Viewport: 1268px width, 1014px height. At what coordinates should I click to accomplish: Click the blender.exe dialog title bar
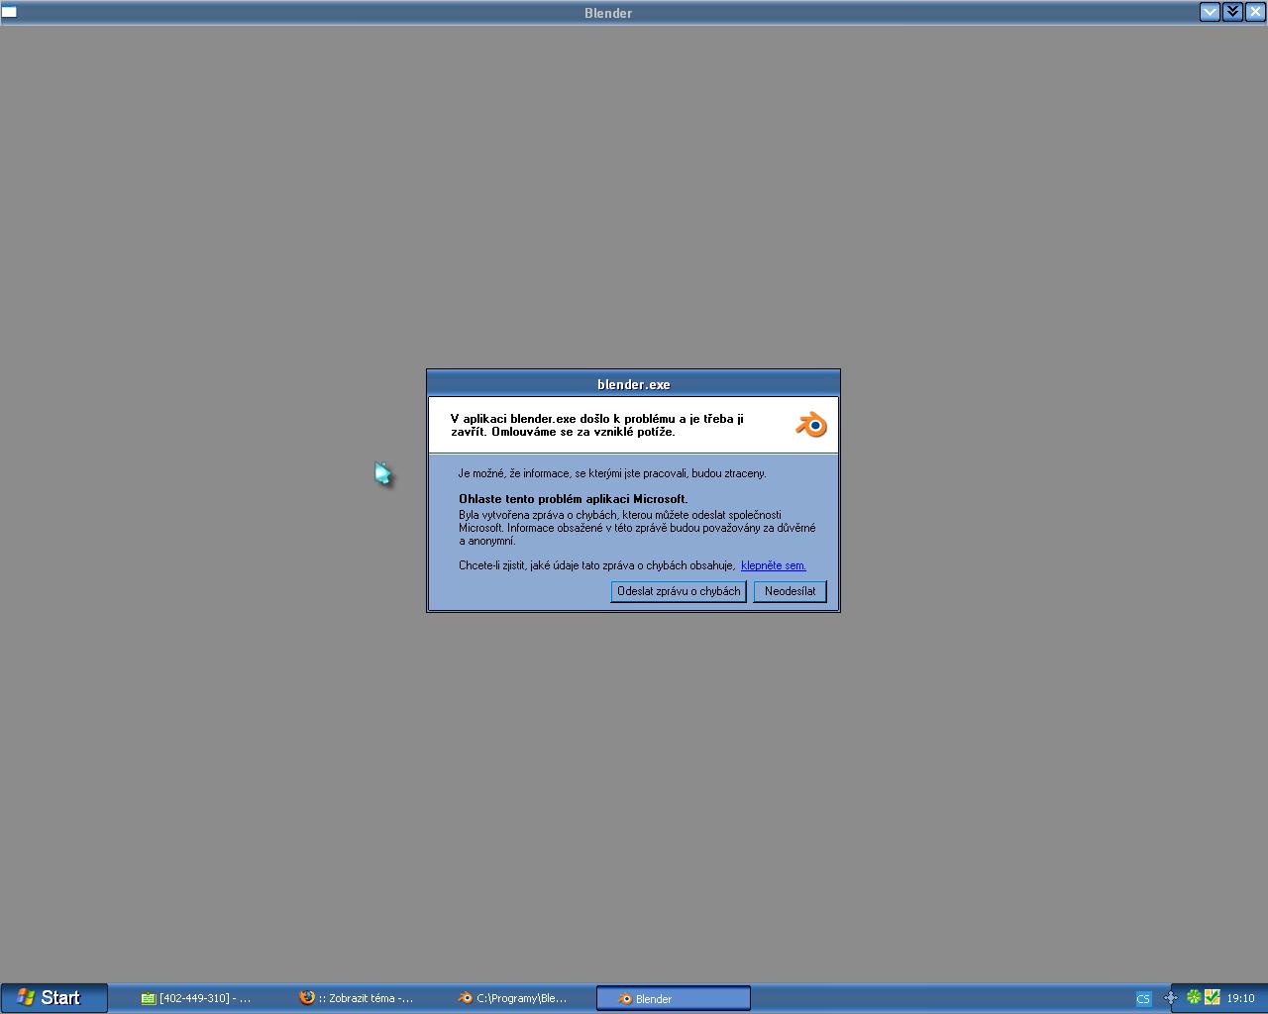(634, 384)
